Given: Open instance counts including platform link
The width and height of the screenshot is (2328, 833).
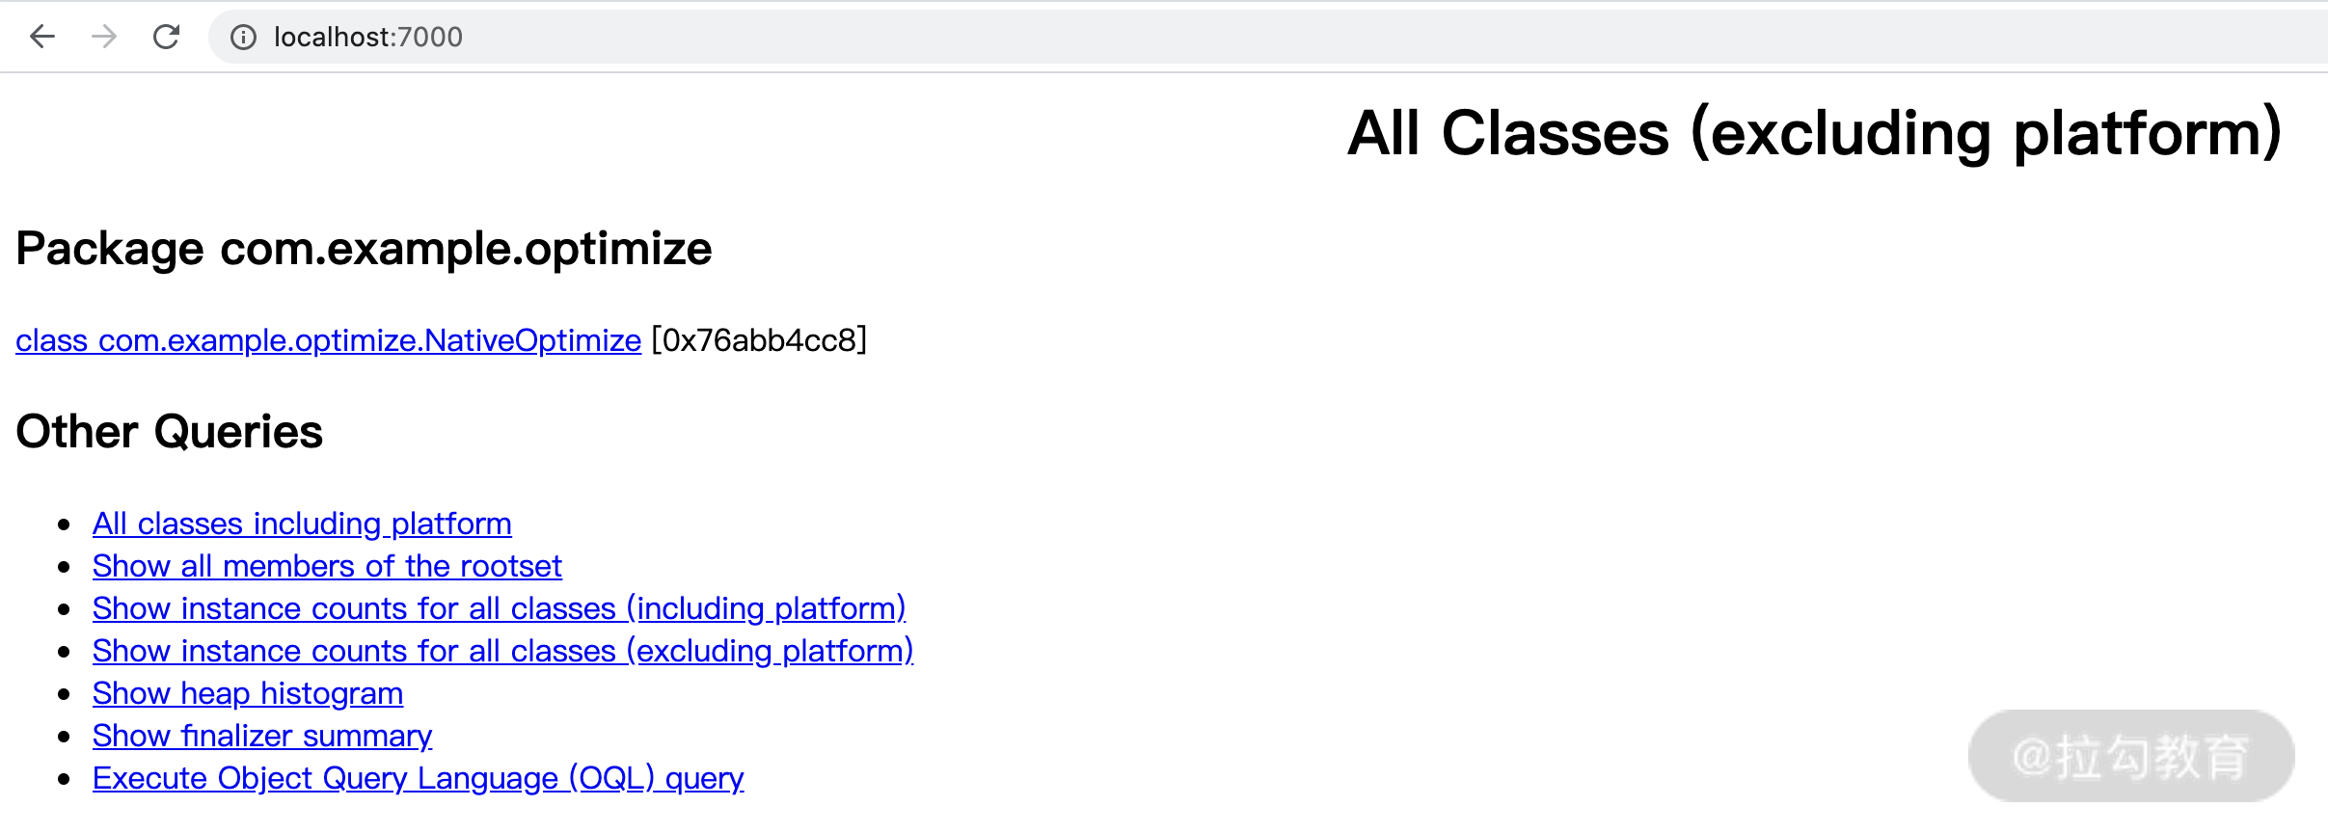Looking at the screenshot, I should (x=499, y=608).
